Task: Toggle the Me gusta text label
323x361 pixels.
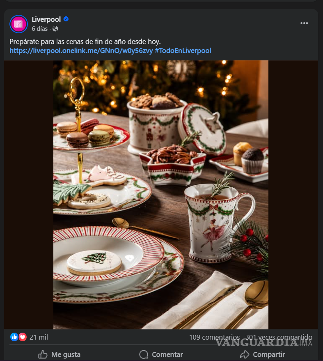Action: [66, 354]
